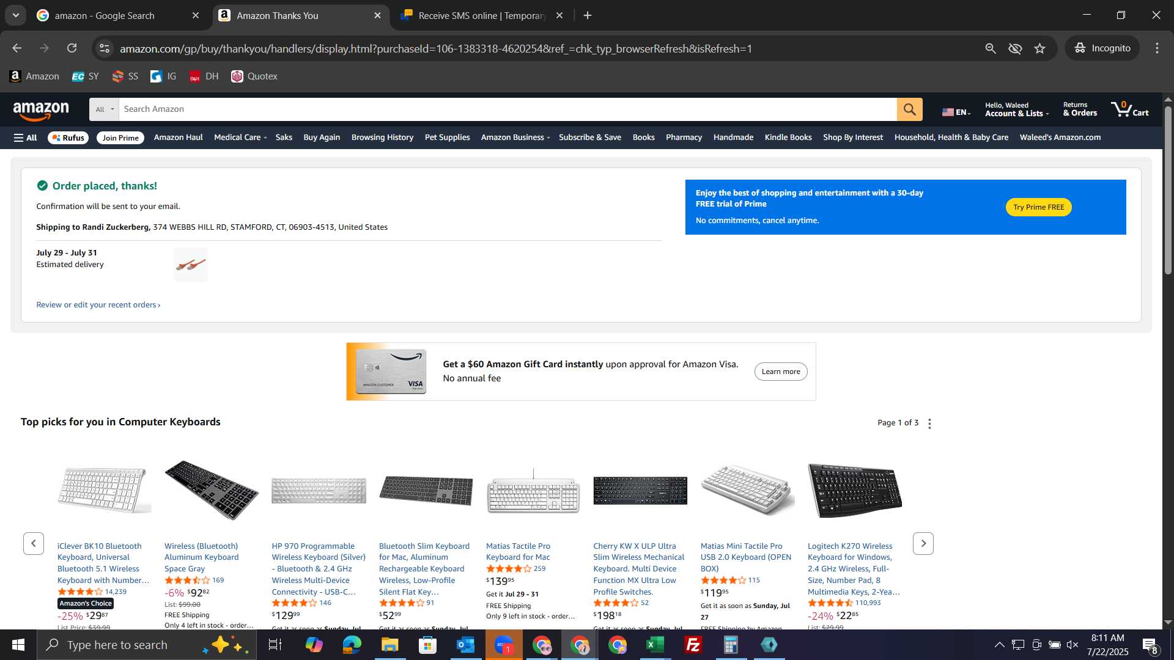Open Kindle Books in the nav bar
The height and width of the screenshot is (660, 1174).
pyautogui.click(x=788, y=137)
